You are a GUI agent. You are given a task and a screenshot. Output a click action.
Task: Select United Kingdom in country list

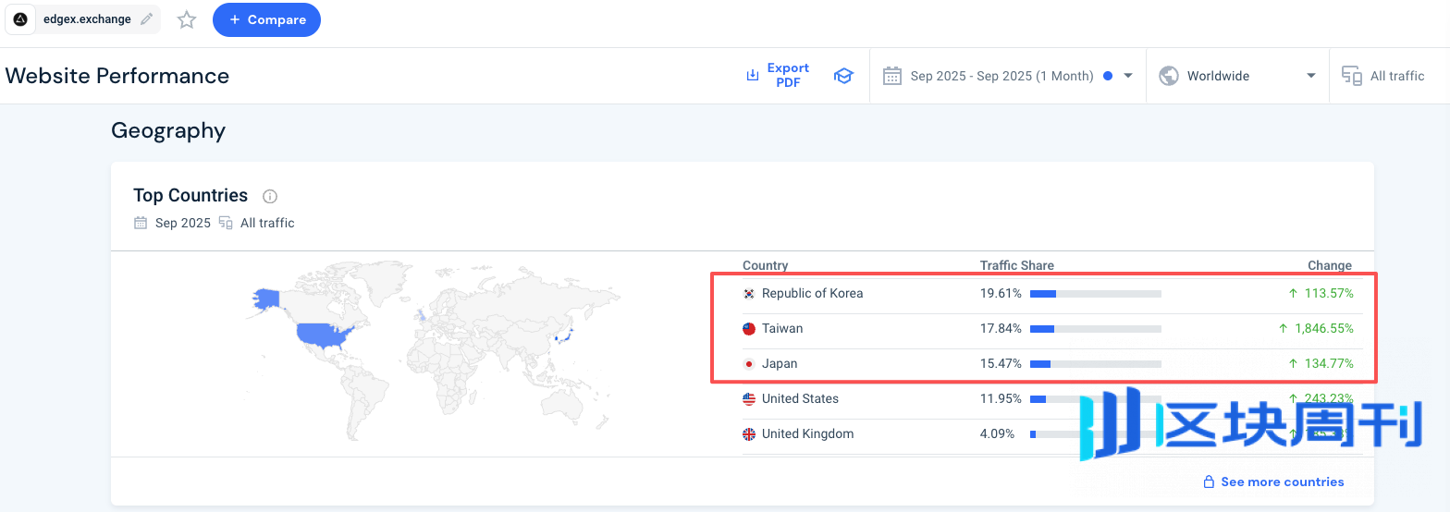coord(807,434)
